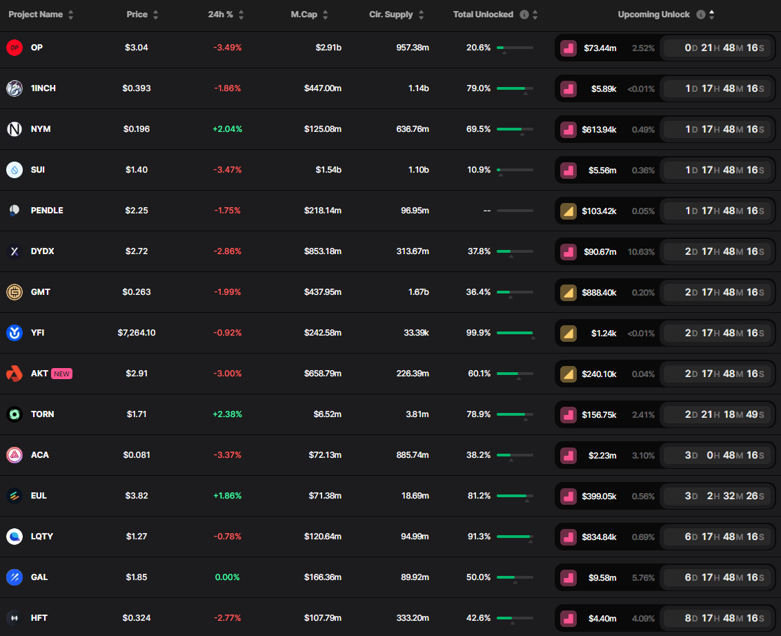The width and height of the screenshot is (781, 636).
Task: Click OP's pink cliff unlock icon
Action: [569, 48]
